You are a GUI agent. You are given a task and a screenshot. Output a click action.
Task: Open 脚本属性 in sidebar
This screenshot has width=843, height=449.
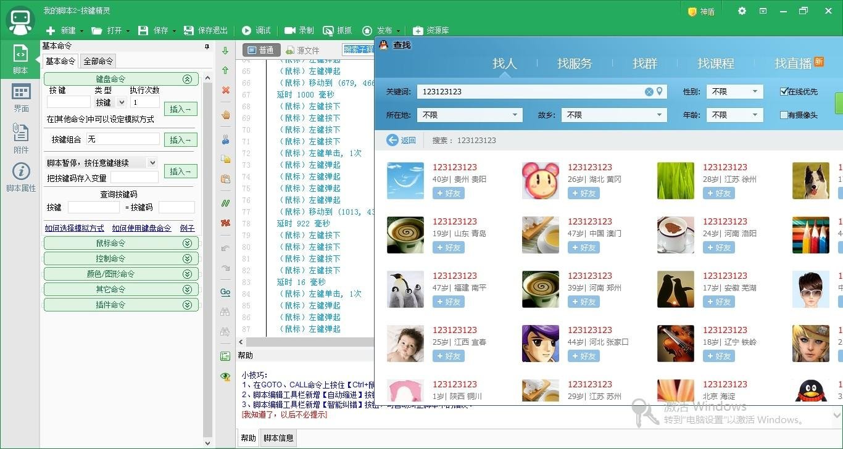click(20, 178)
